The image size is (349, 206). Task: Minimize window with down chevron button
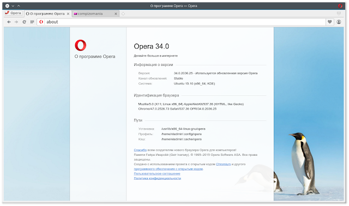point(13,6)
